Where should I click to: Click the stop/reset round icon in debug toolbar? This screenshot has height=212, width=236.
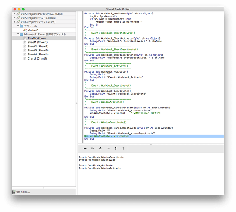tap(100, 148)
